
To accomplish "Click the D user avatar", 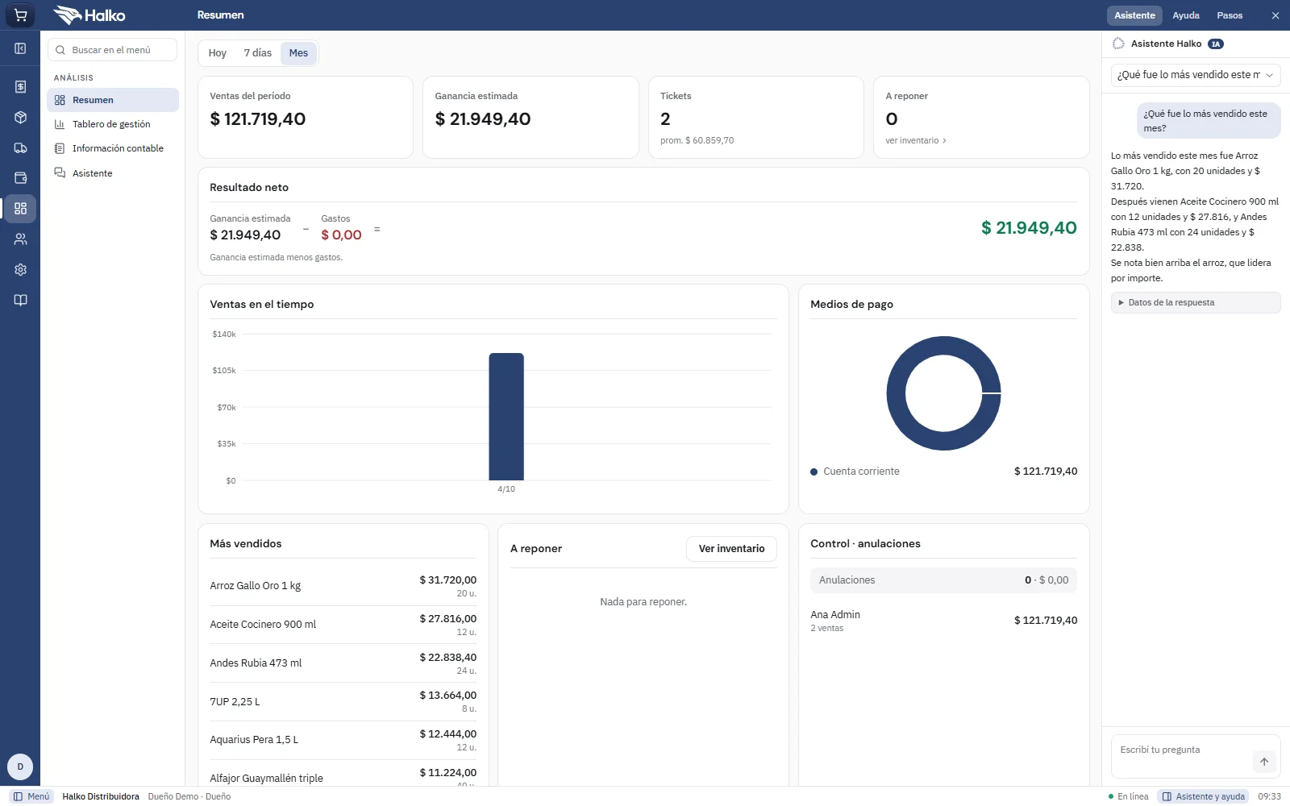I will [20, 767].
